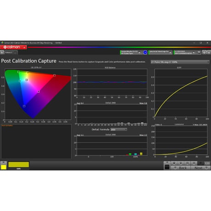The width and height of the screenshot is (211, 211).
Task: Click the dark stop button in bottom-right toolbar
Action: pyautogui.click(x=200, y=163)
